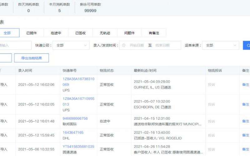Click the clock icon in start date field

tap(124, 45)
